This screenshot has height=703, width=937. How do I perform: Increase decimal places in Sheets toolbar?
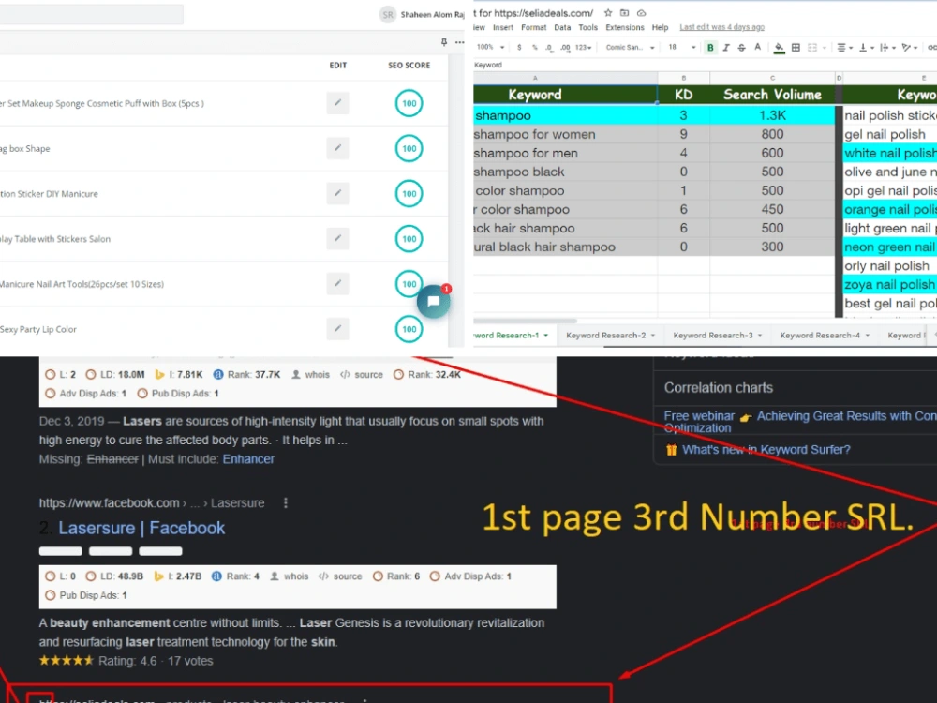pyautogui.click(x=565, y=47)
